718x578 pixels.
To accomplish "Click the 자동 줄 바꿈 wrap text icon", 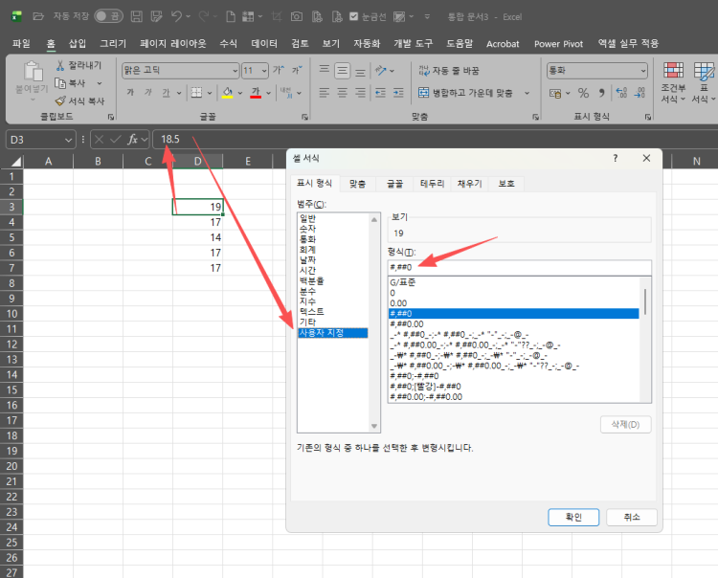I will click(424, 71).
